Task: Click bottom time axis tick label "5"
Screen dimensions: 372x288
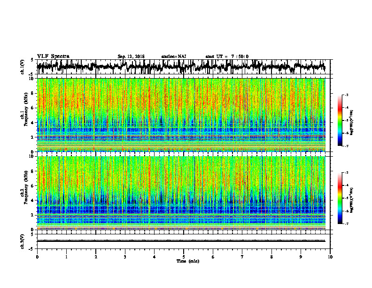Action: [x=184, y=257]
